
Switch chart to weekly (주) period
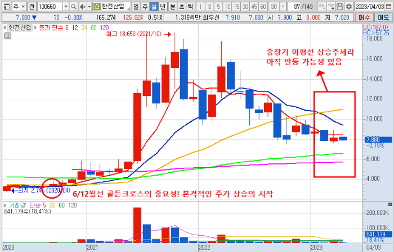pos(145,7)
